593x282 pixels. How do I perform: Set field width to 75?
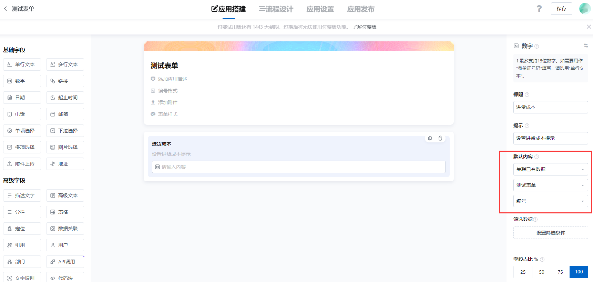point(560,272)
